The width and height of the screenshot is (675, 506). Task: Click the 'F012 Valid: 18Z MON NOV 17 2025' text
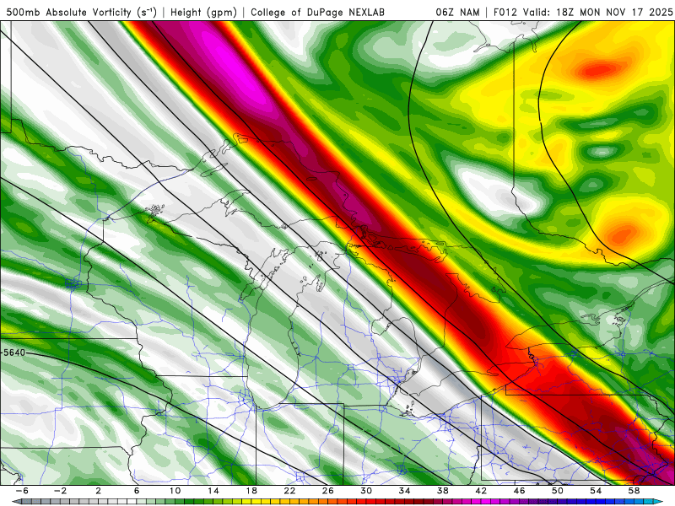[583, 12]
